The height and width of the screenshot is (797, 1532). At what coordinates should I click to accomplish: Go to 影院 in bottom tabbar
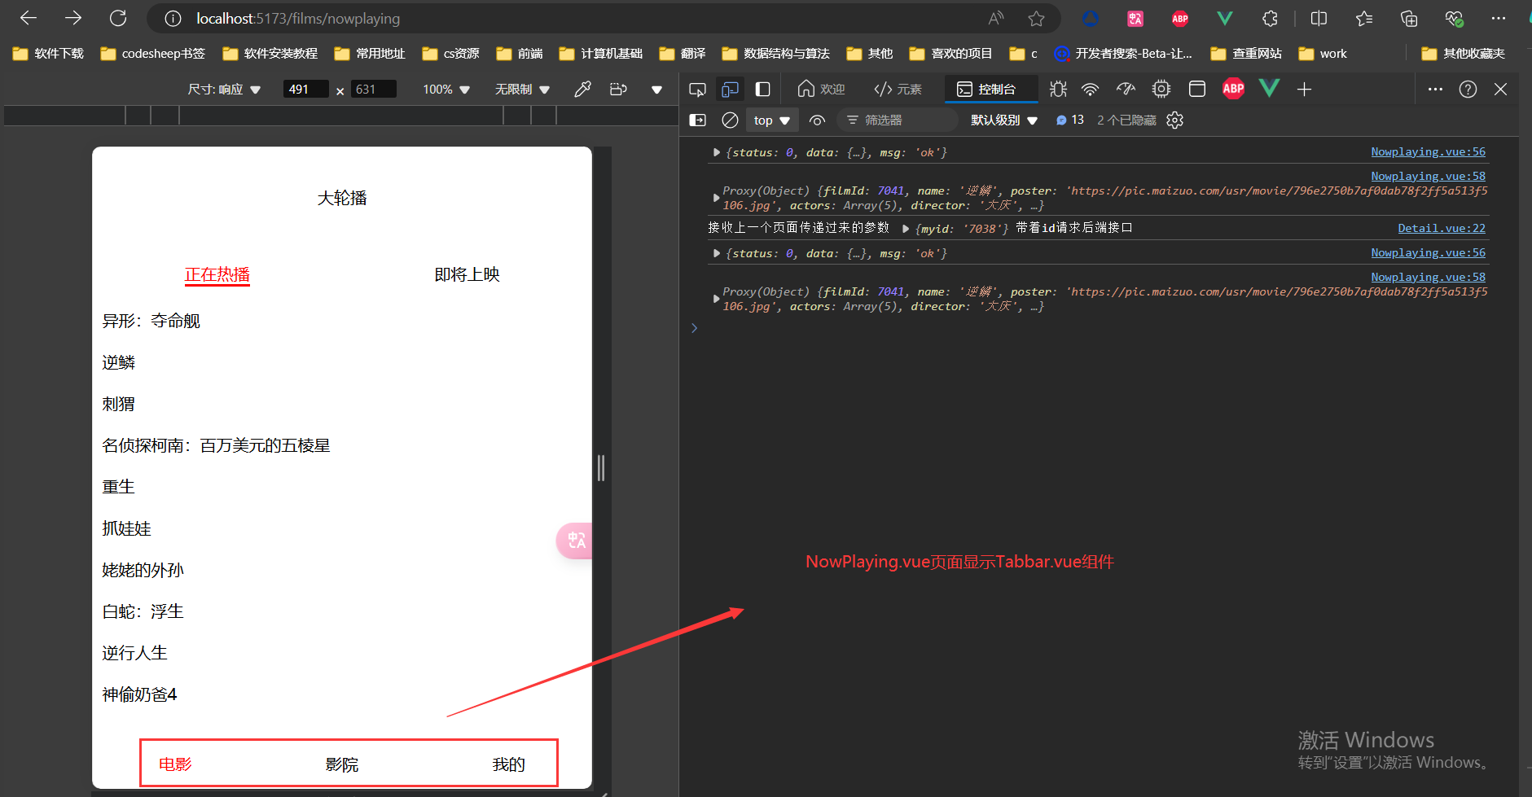pyautogui.click(x=341, y=765)
